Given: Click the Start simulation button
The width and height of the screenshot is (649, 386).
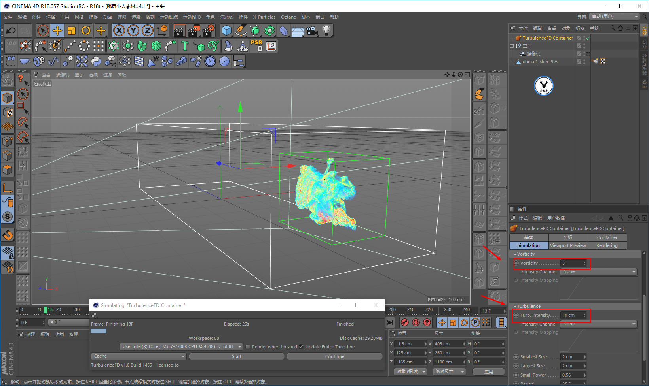Looking at the screenshot, I should (x=237, y=356).
